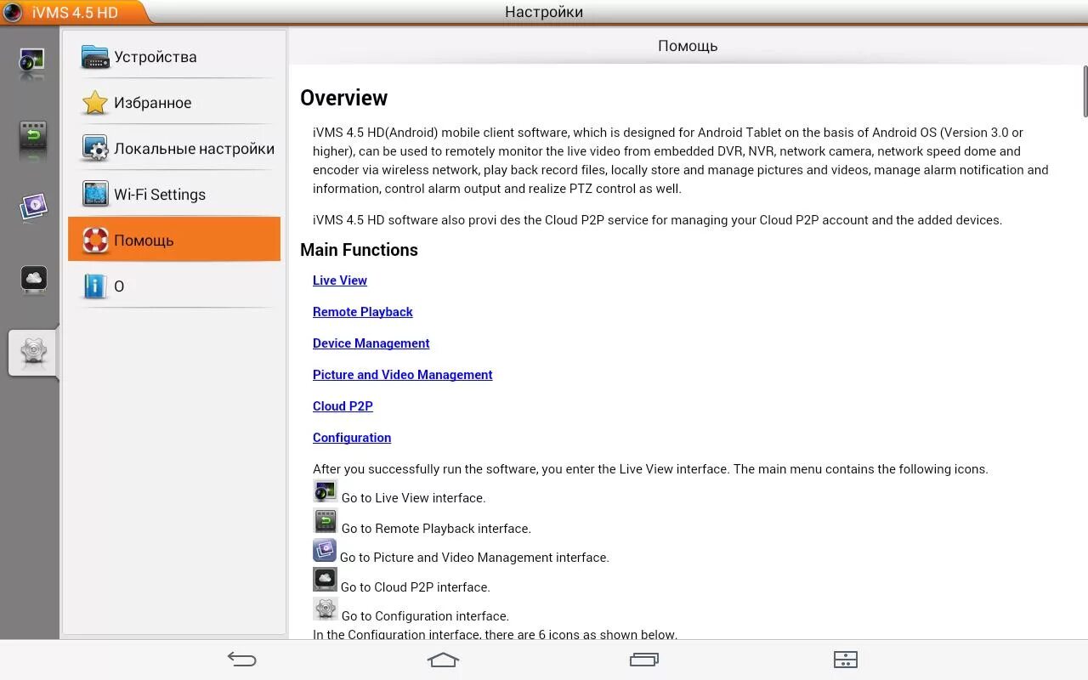Click the Помощь panel header text

click(688, 46)
